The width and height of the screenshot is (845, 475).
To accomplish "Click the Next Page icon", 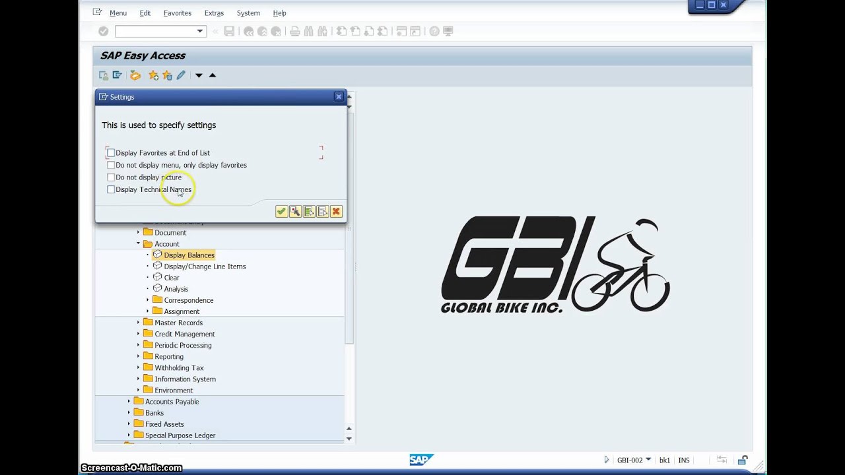I will coord(369,31).
